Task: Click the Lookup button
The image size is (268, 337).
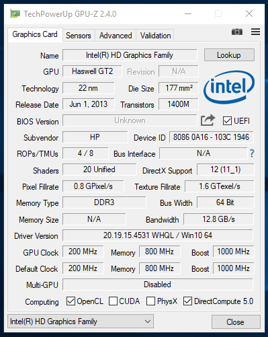Action: tap(229, 55)
